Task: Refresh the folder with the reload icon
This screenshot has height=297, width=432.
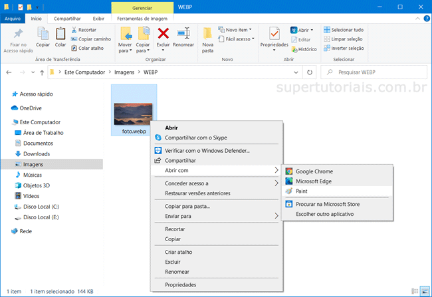Action: 309,72
